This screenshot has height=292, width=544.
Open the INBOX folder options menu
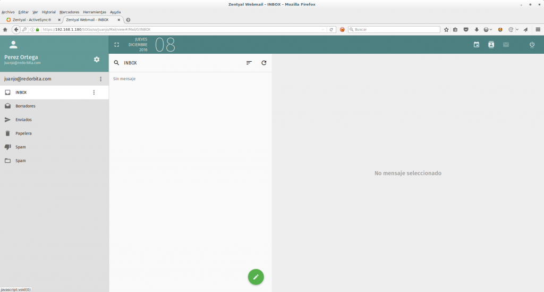tap(94, 93)
